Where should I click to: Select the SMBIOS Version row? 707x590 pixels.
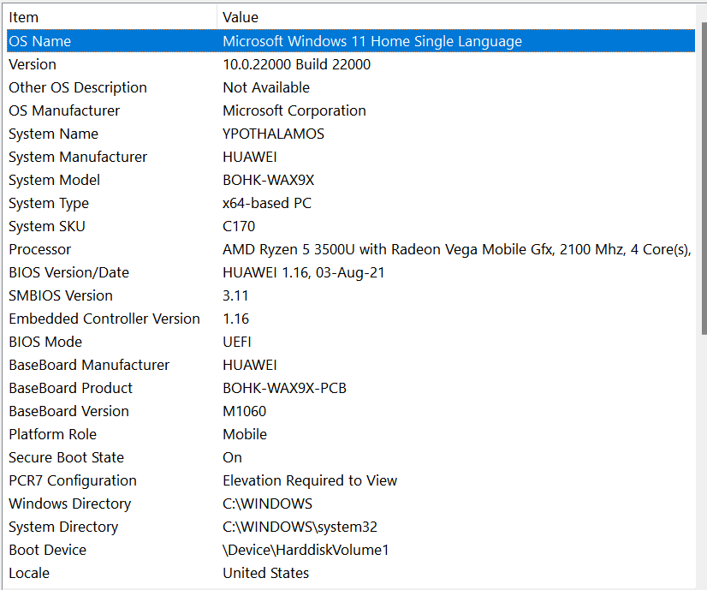351,295
